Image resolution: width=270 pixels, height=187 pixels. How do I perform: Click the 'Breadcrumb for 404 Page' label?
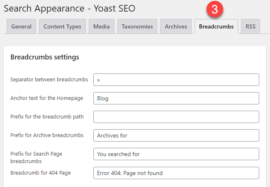[41, 173]
